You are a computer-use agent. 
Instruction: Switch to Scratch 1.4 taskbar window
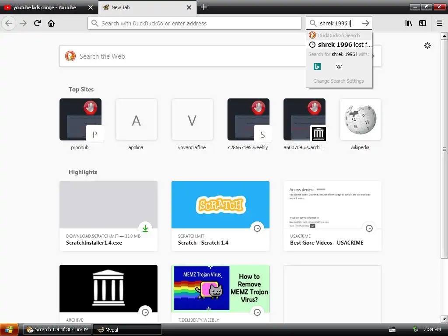click(57, 329)
